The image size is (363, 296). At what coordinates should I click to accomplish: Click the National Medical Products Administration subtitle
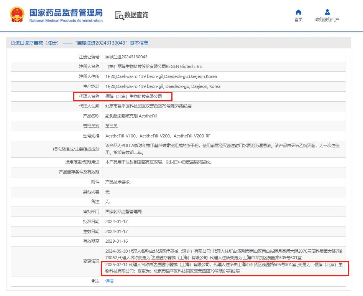tap(66, 21)
